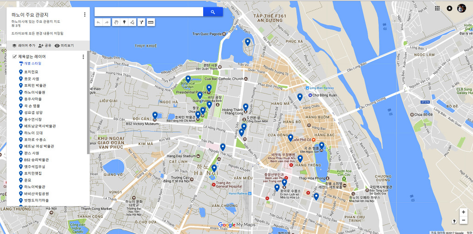Click the Tran Quoc Pagoda place icon
The height and width of the screenshot is (234, 473).
tap(224, 34)
